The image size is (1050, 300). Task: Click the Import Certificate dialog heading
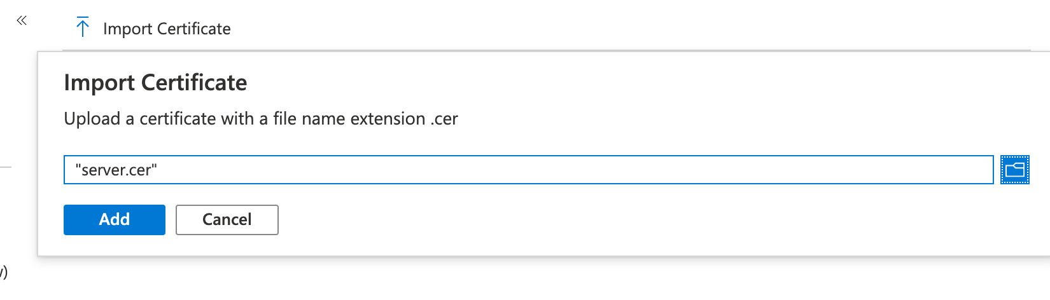pyautogui.click(x=155, y=83)
